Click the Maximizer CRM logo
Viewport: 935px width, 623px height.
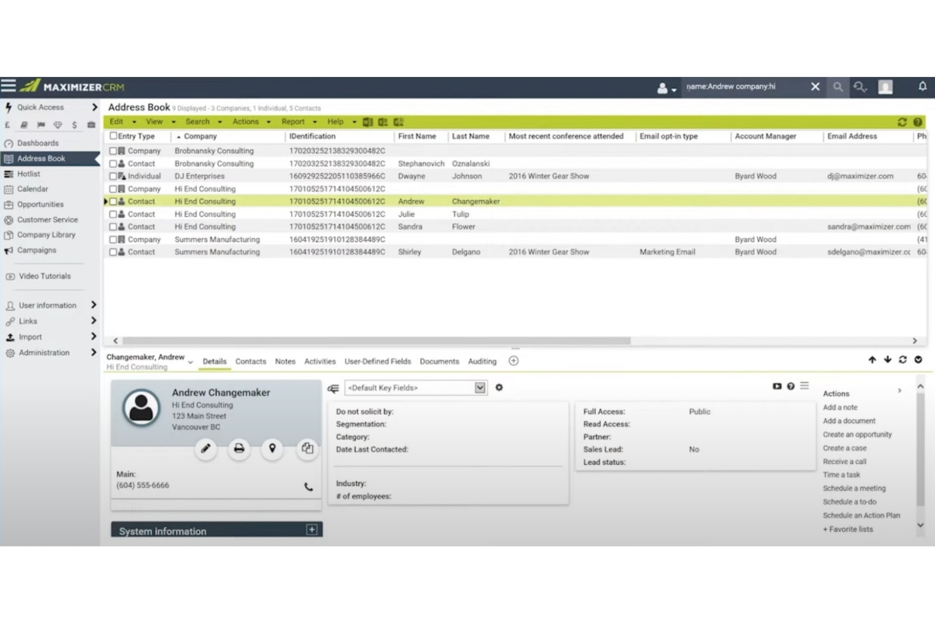pyautogui.click(x=71, y=86)
